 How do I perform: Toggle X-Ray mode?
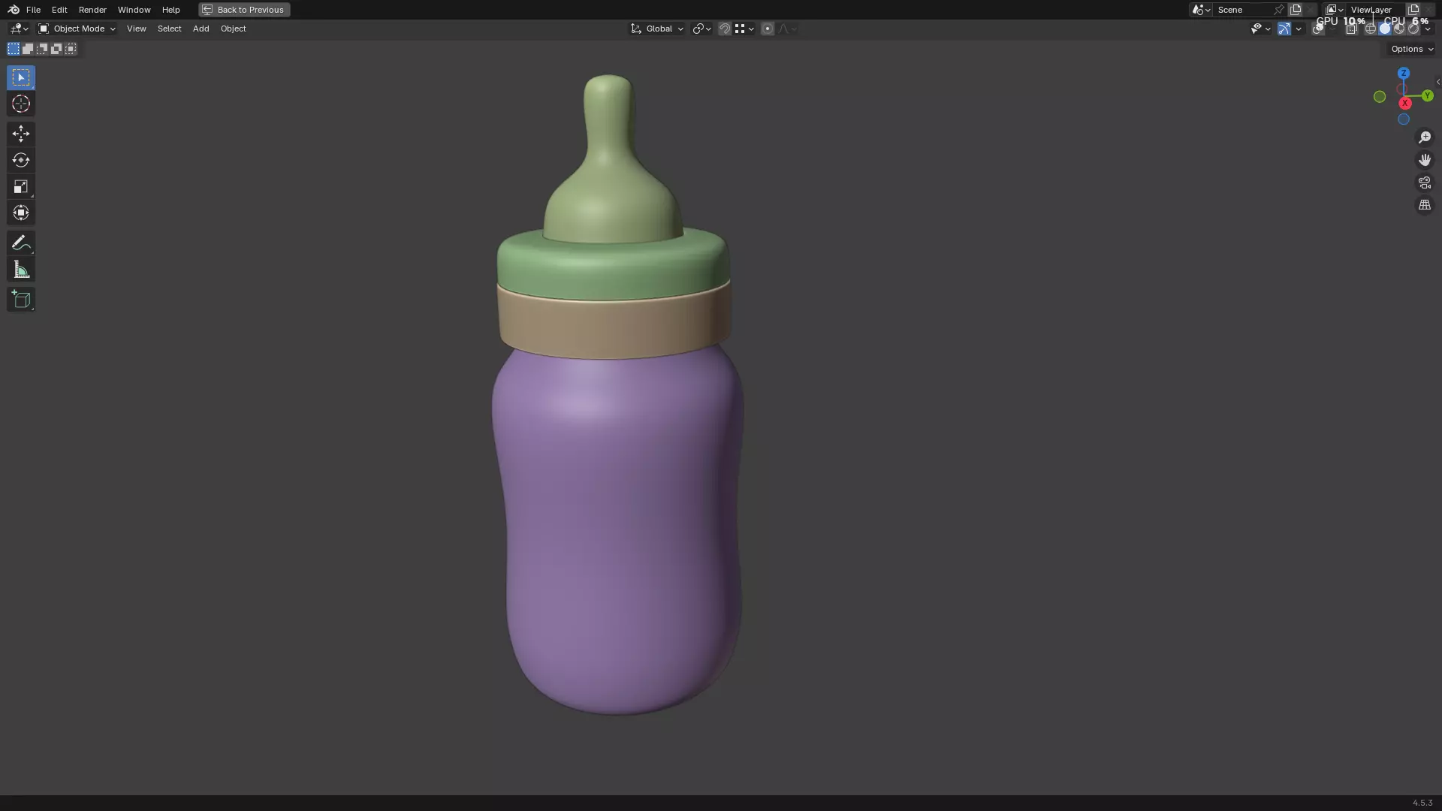[1351, 29]
